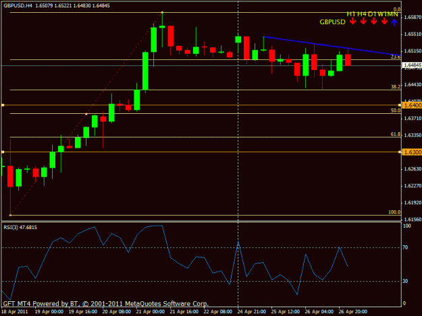Click the red down arrow under W1
This screenshot has height=316, width=422.
[384, 21]
